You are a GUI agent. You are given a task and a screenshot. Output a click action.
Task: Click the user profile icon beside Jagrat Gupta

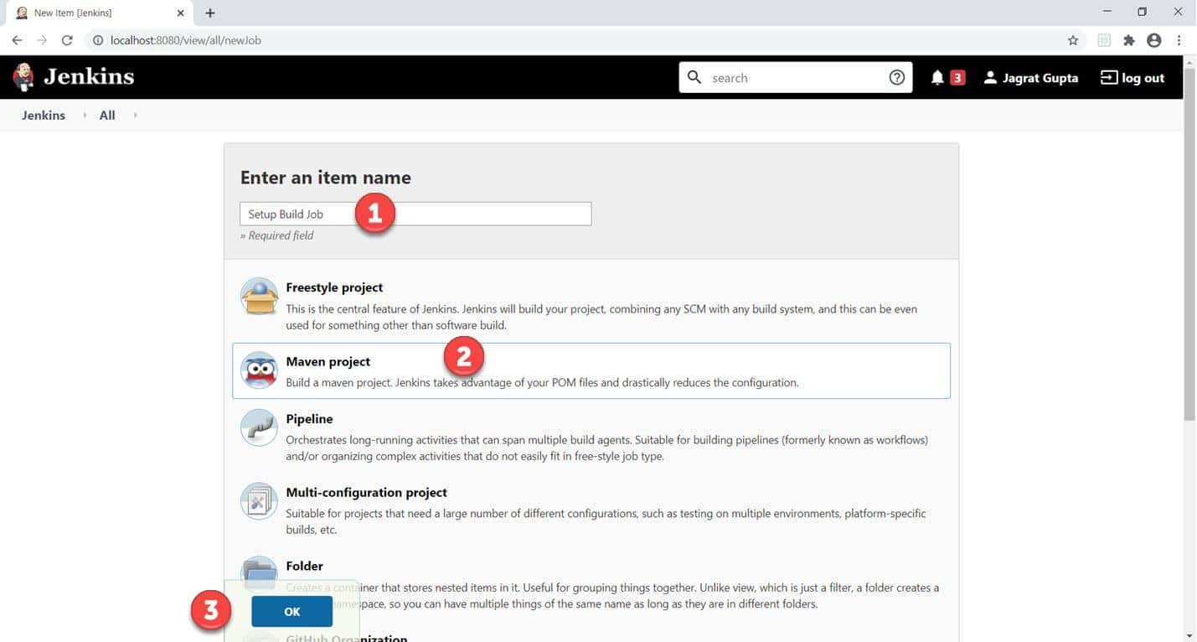pyautogui.click(x=990, y=78)
